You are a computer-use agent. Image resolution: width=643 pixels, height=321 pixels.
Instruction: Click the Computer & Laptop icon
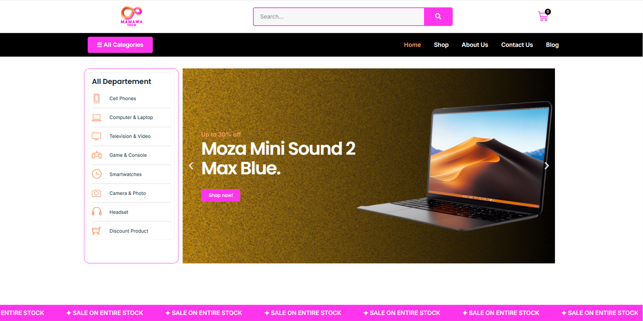click(x=96, y=117)
